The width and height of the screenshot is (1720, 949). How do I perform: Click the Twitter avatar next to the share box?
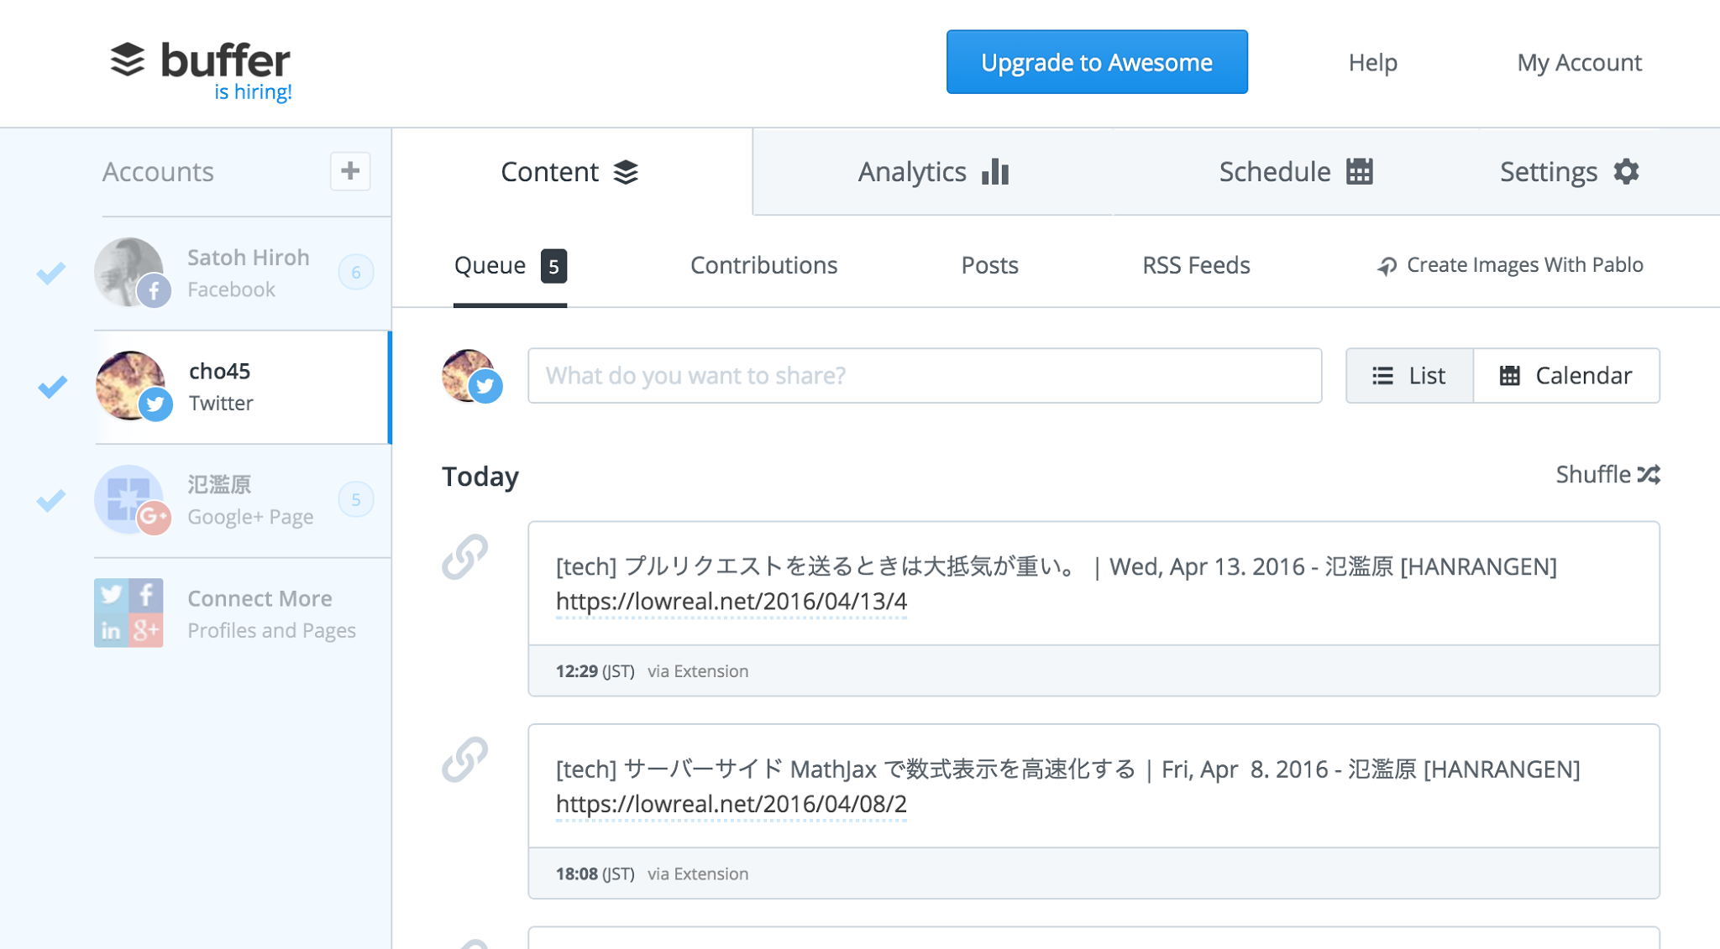click(470, 376)
